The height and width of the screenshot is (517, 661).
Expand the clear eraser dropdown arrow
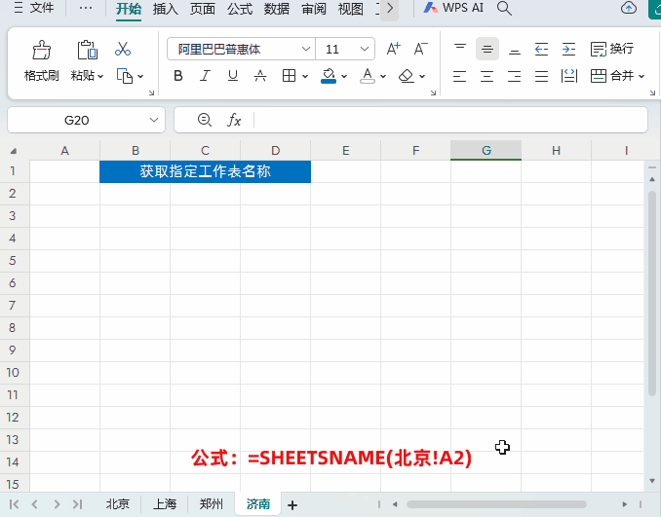pos(422,77)
